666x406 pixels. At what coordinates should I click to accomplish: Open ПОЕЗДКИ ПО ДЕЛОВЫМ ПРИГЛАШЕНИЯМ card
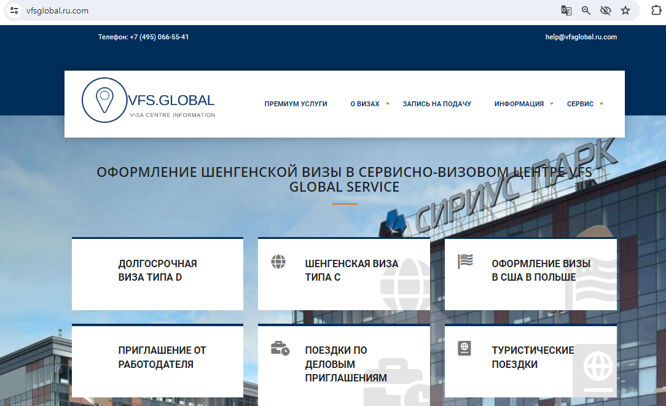tap(344, 365)
